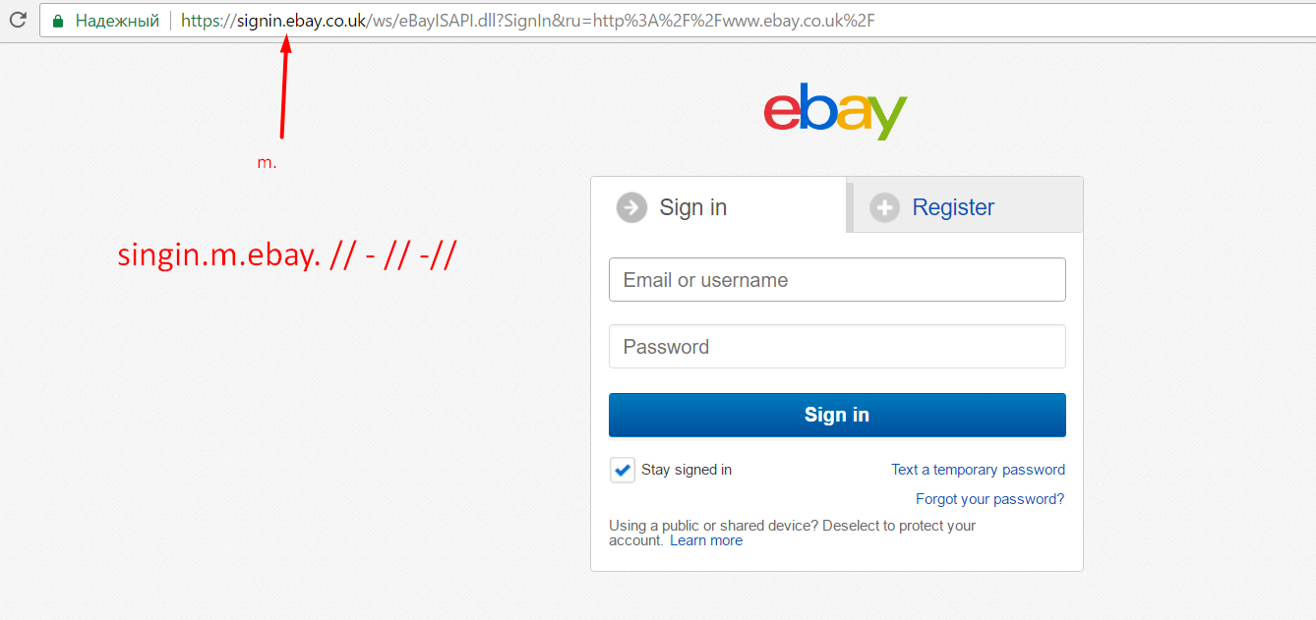Reload the page with the refresh icon
Screen dimensions: 1316x620
click(x=17, y=20)
